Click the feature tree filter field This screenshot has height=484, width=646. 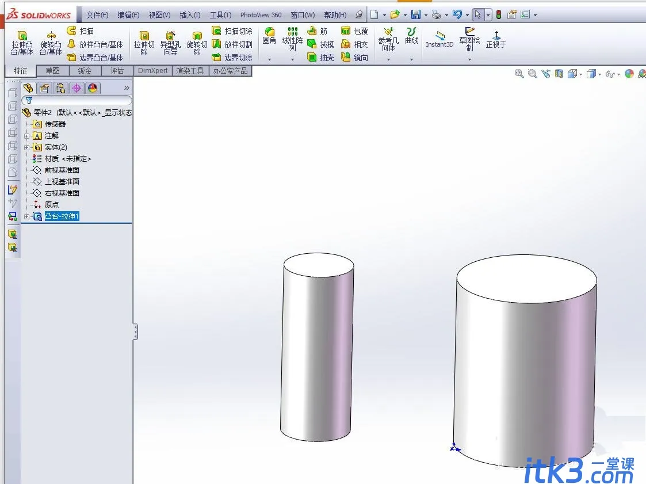[x=77, y=100]
